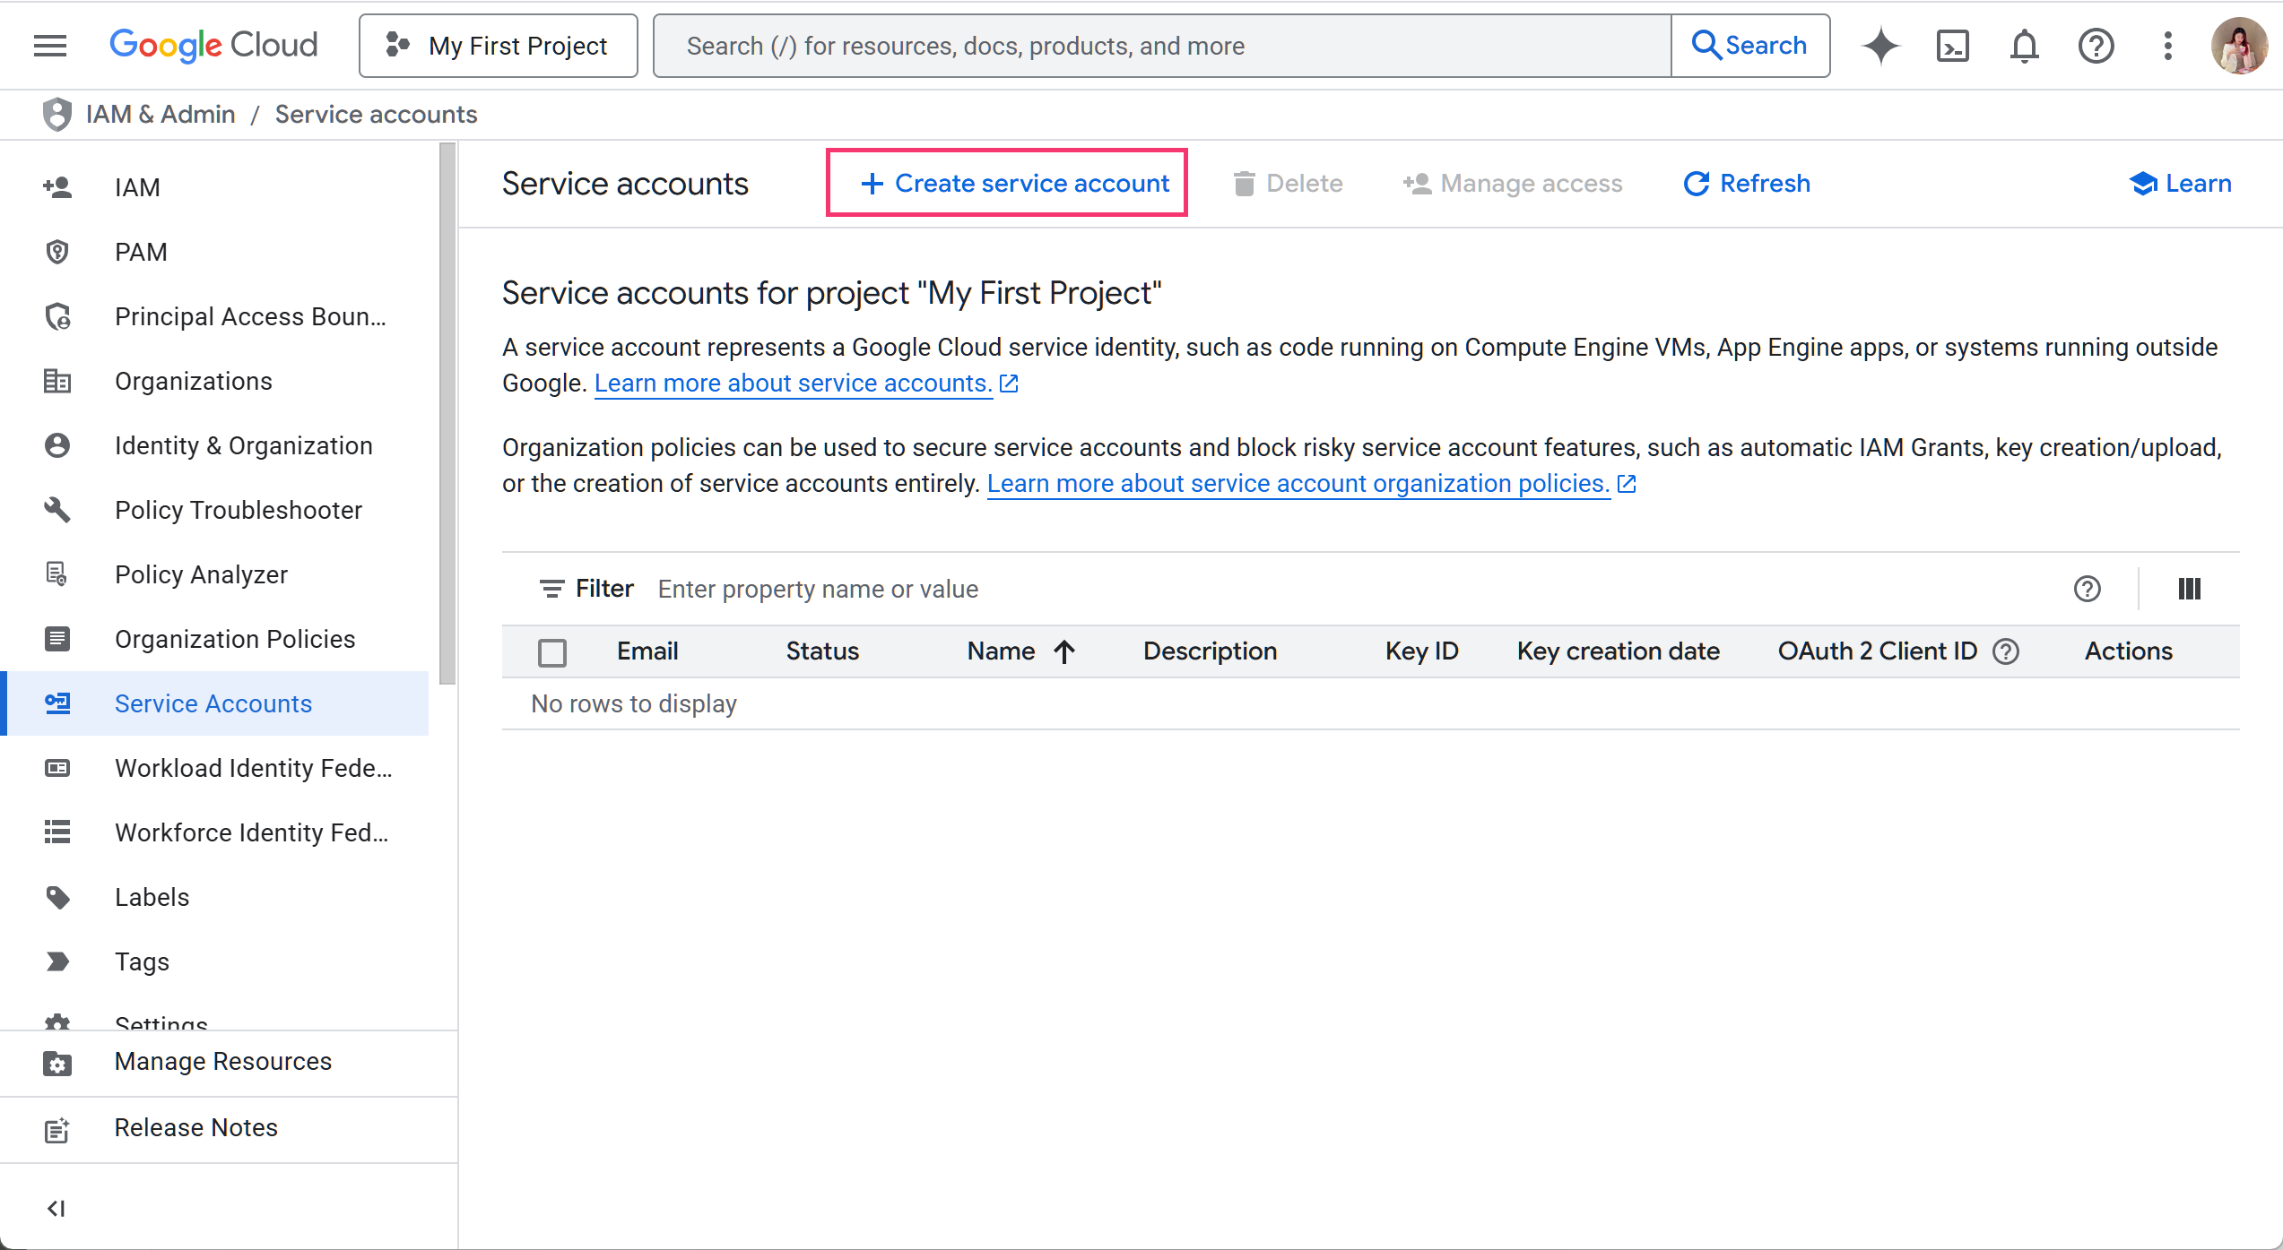Focus the top search resources field

click(1162, 46)
